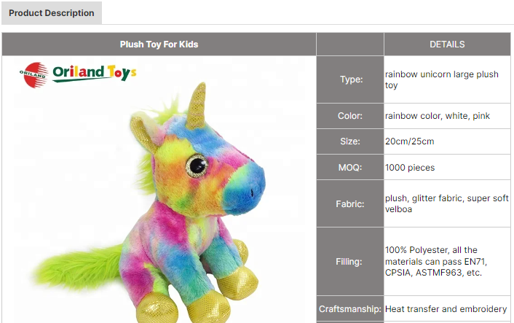Click the 20cm/25cm size value

(x=409, y=141)
